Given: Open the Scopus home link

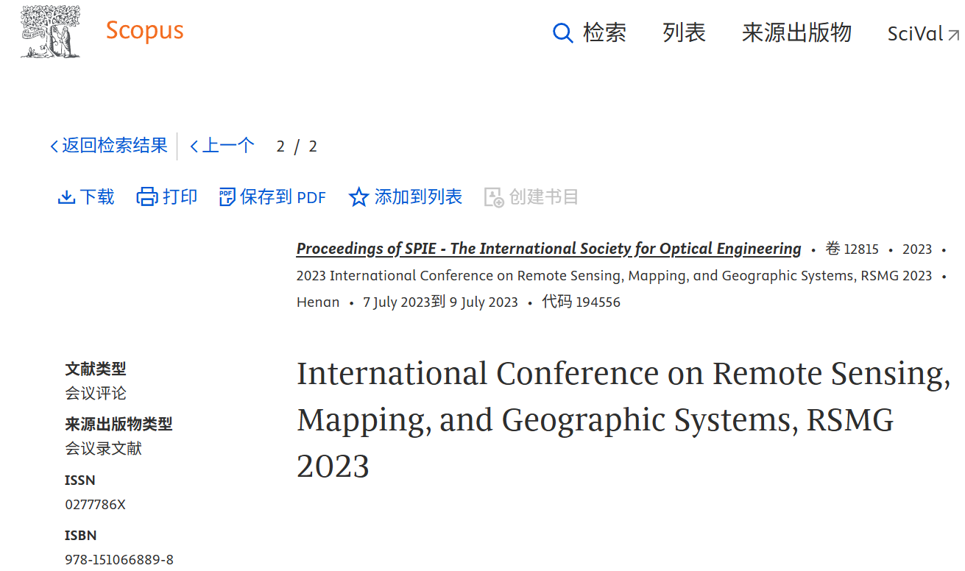Looking at the screenshot, I should click(x=144, y=31).
